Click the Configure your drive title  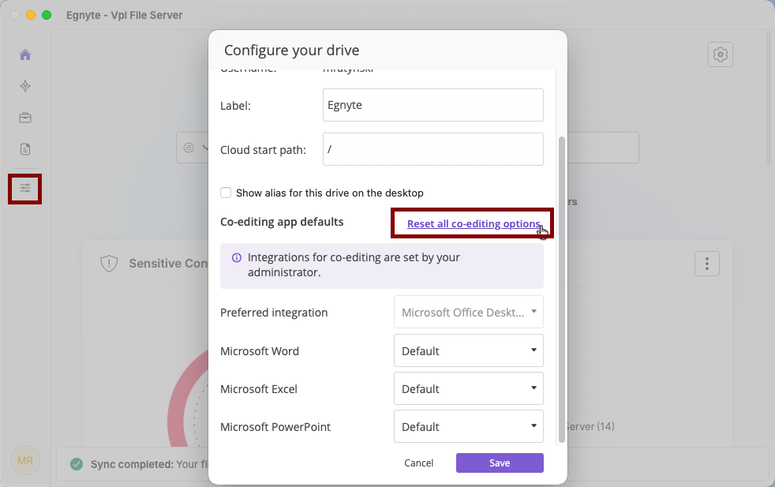pyautogui.click(x=292, y=51)
